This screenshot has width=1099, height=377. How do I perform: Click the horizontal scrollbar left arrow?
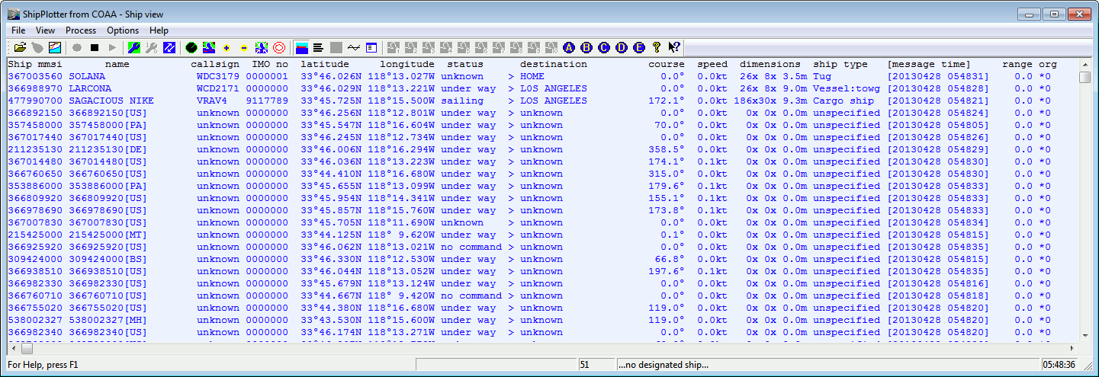tap(13, 348)
